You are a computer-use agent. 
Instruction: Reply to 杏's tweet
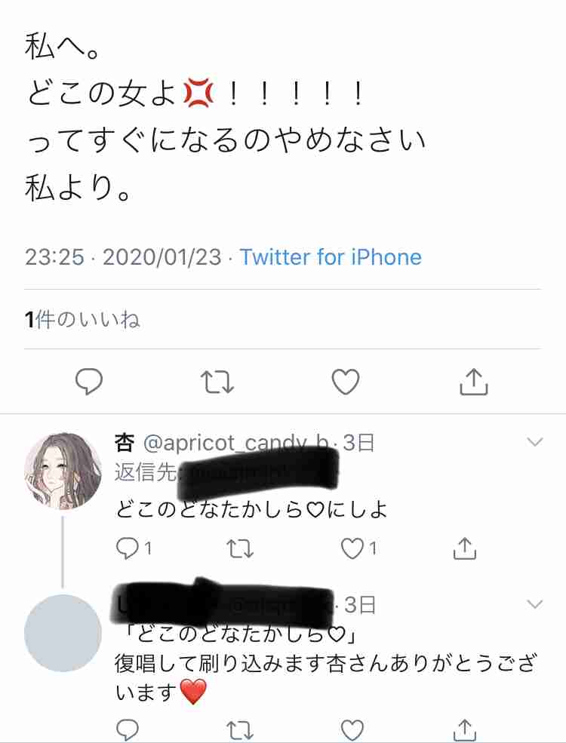(x=134, y=548)
